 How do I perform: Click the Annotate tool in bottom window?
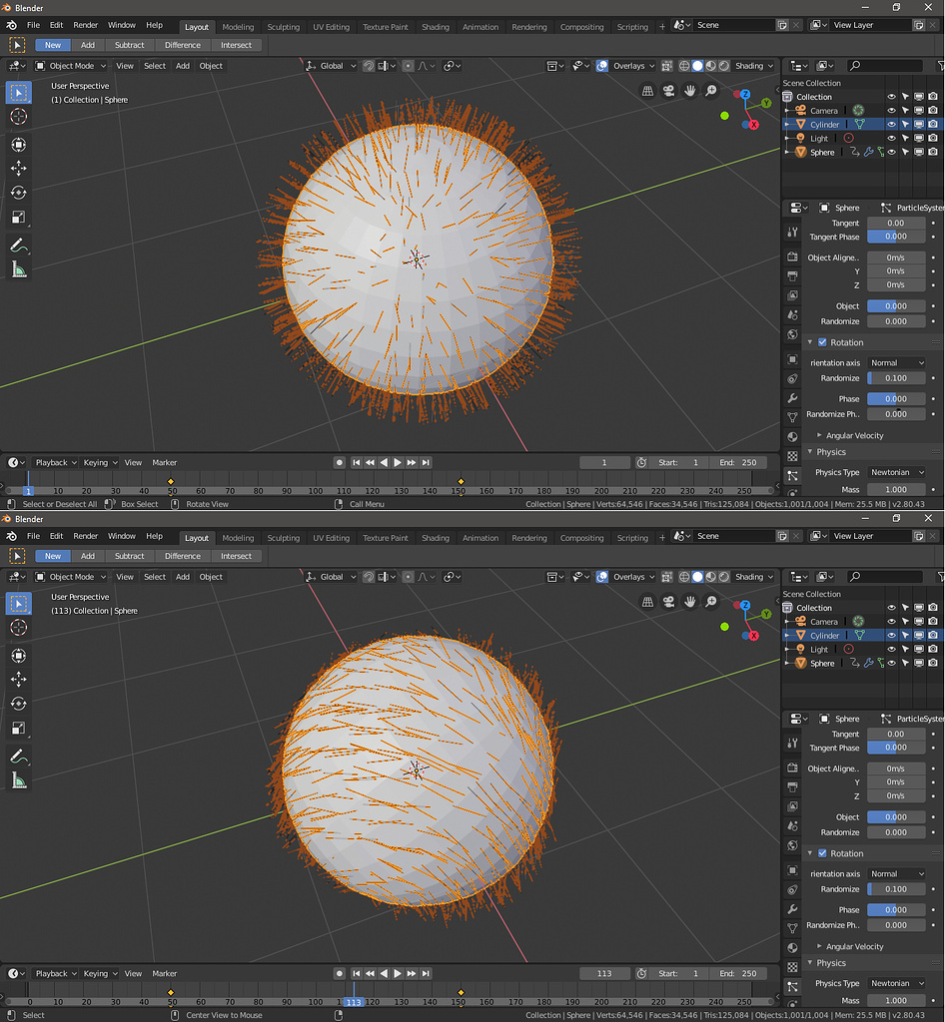pyautogui.click(x=18, y=757)
